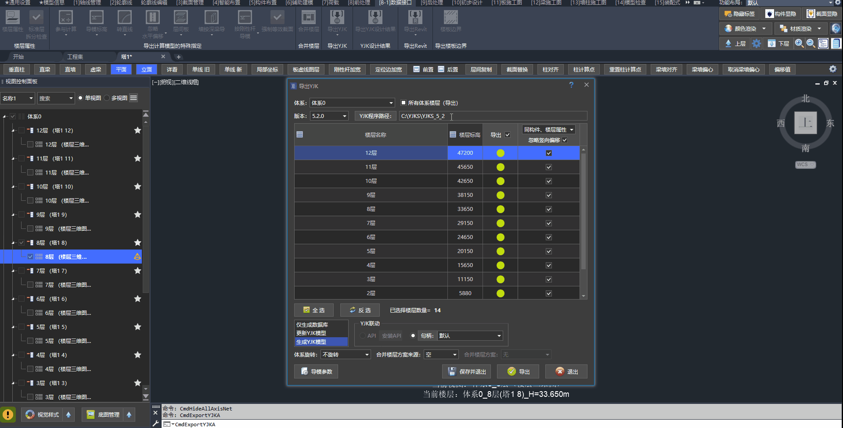The width and height of the screenshot is (843, 428).
Task: Enable the 所有体系楼层 (导出) checkbox
Action: point(403,103)
